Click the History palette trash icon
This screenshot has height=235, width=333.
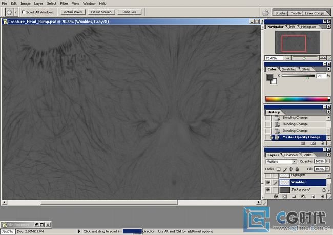coord(322,143)
